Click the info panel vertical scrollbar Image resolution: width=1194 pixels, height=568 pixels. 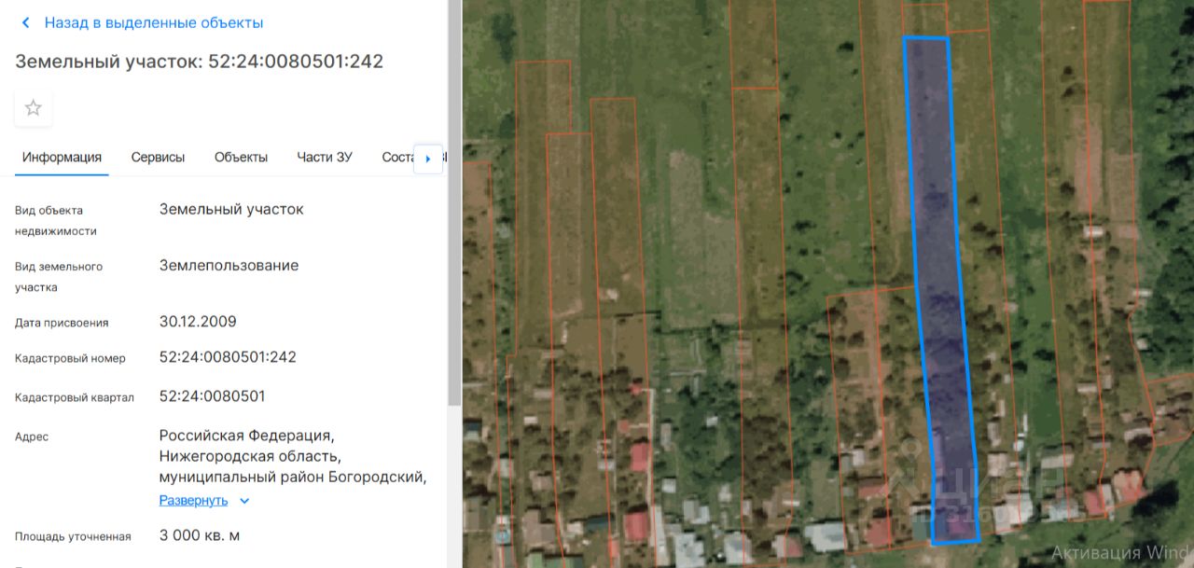click(x=455, y=205)
